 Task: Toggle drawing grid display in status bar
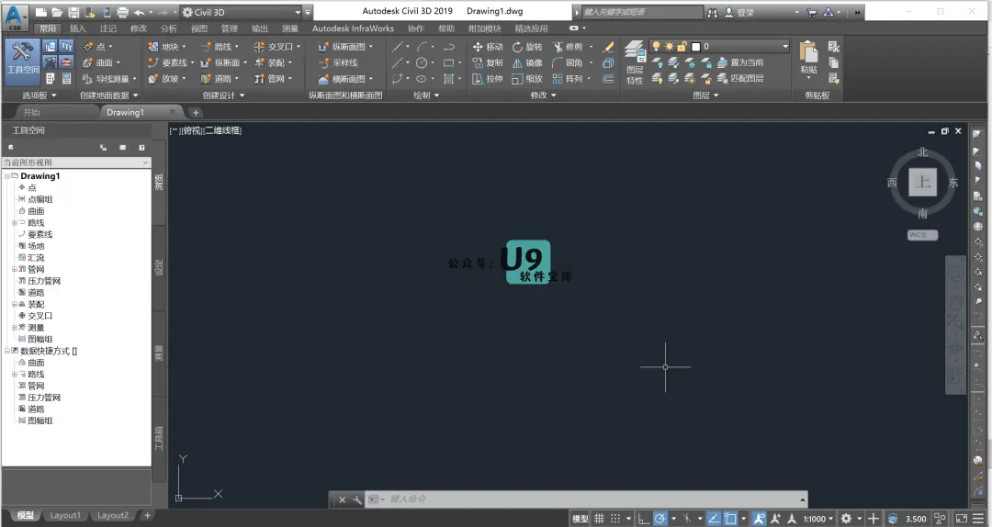coord(599,519)
